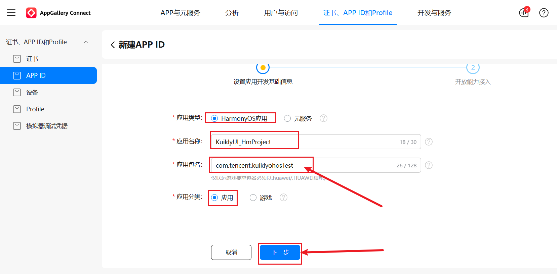557x274 pixels.
Task: Open the help question mark in header
Action: (x=544, y=13)
